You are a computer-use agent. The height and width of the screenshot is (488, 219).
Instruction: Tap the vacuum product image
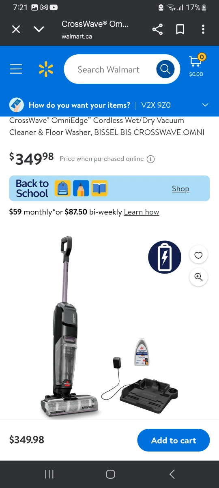(x=109, y=324)
